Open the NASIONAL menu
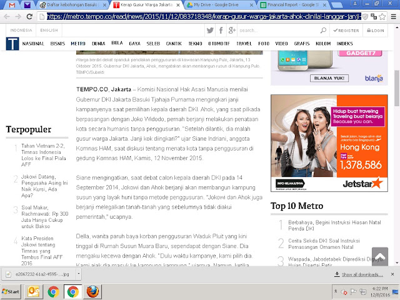Screen dimensions: 400x300 pyautogui.click(x=33, y=44)
